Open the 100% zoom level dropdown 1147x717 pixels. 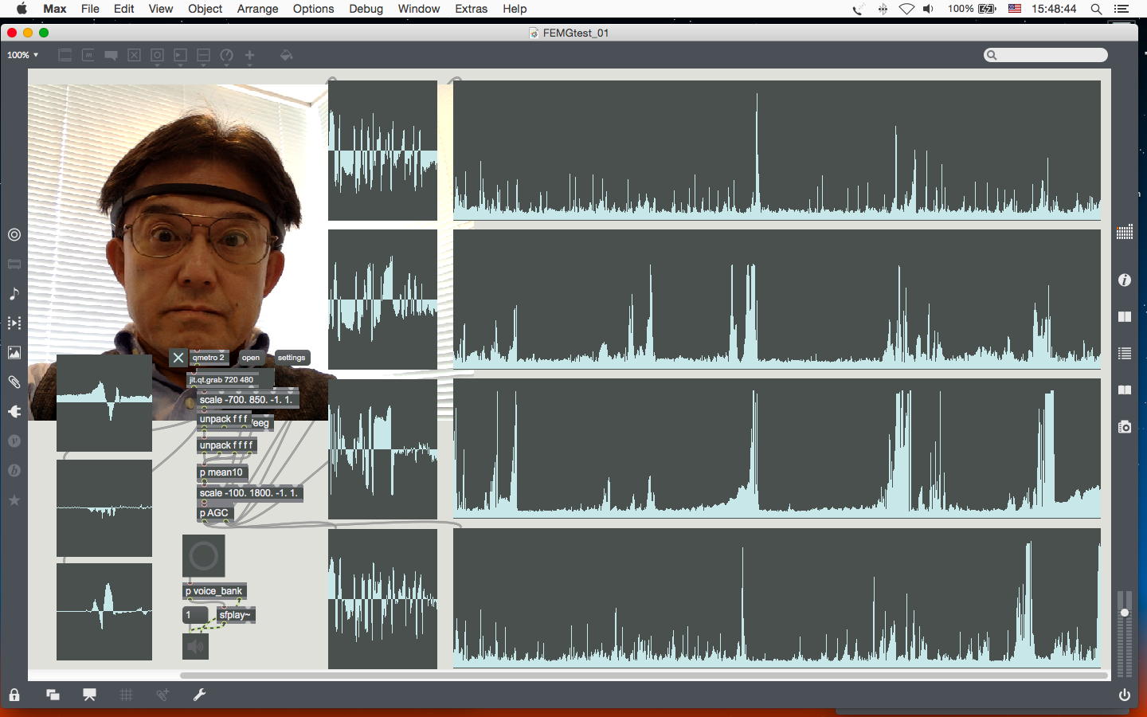pos(23,55)
